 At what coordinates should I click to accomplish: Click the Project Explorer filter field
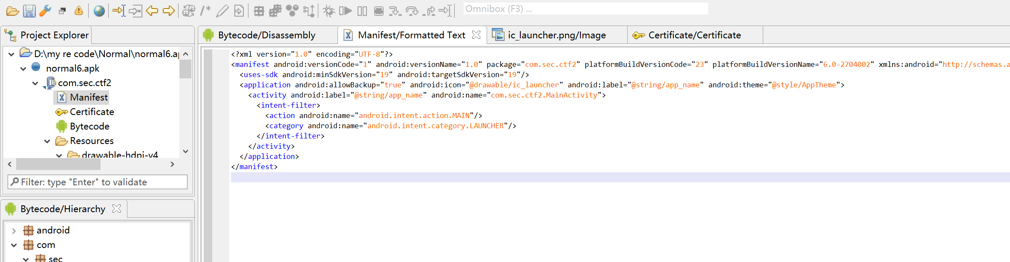tap(98, 182)
